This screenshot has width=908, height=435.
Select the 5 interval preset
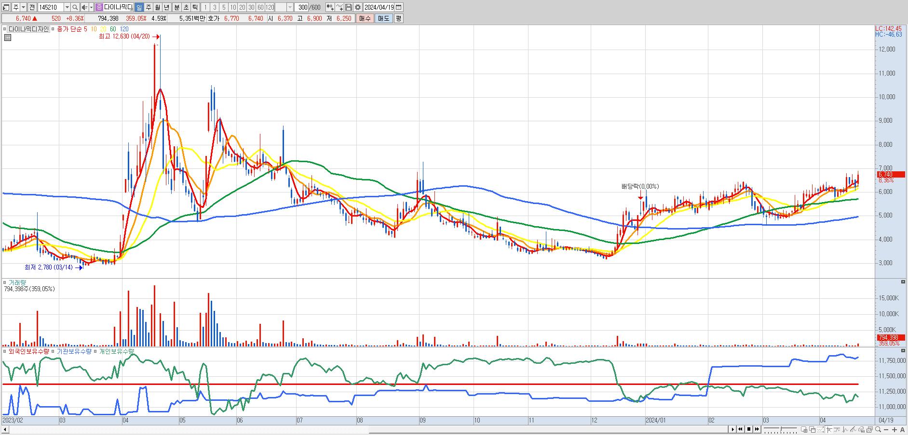click(224, 7)
